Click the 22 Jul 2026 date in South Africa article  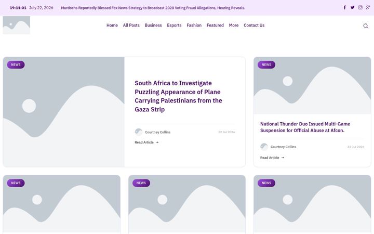(226, 132)
